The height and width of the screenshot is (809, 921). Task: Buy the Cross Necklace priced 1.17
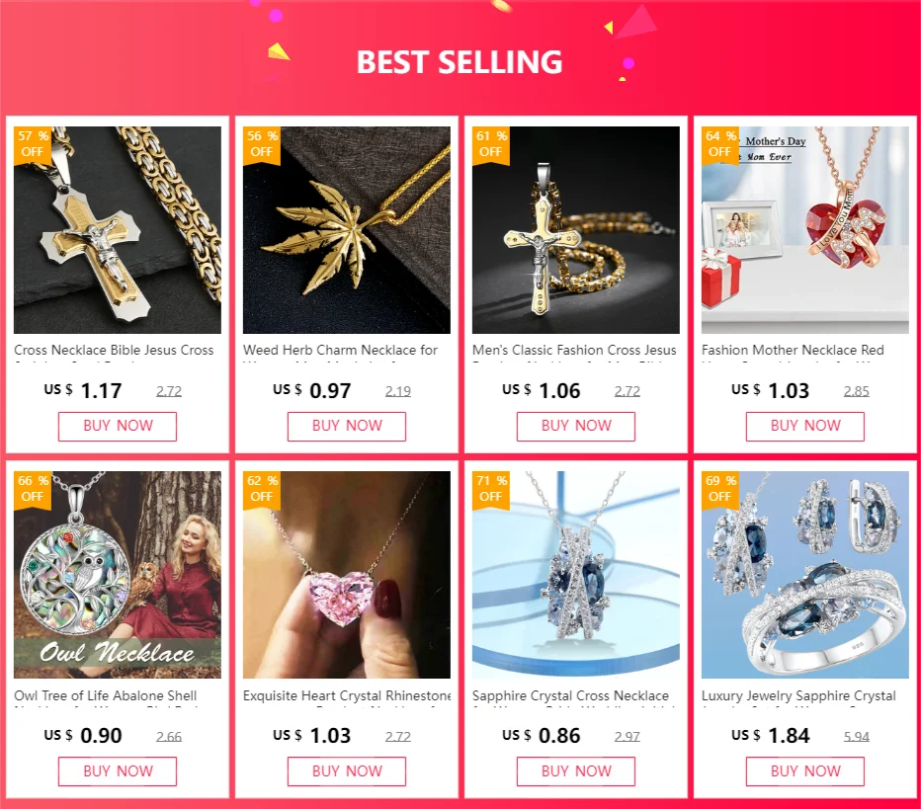(118, 426)
